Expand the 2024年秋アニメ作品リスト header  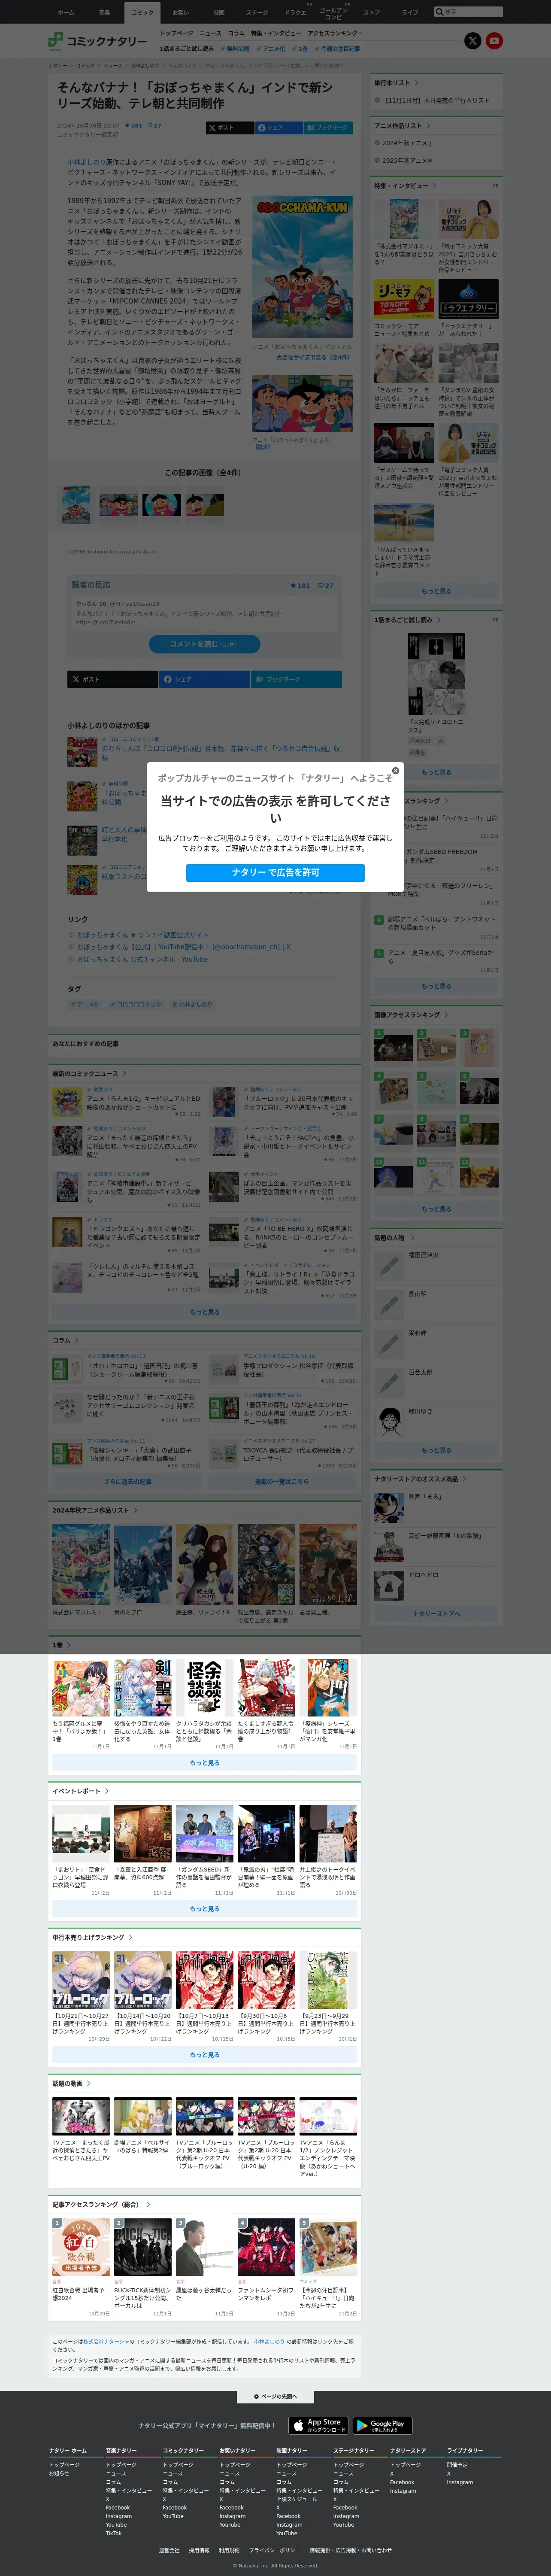coord(95,1510)
